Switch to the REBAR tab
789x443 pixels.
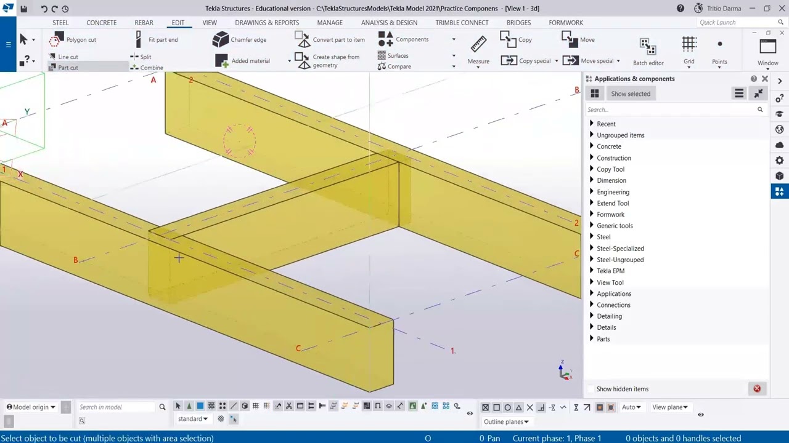(144, 23)
